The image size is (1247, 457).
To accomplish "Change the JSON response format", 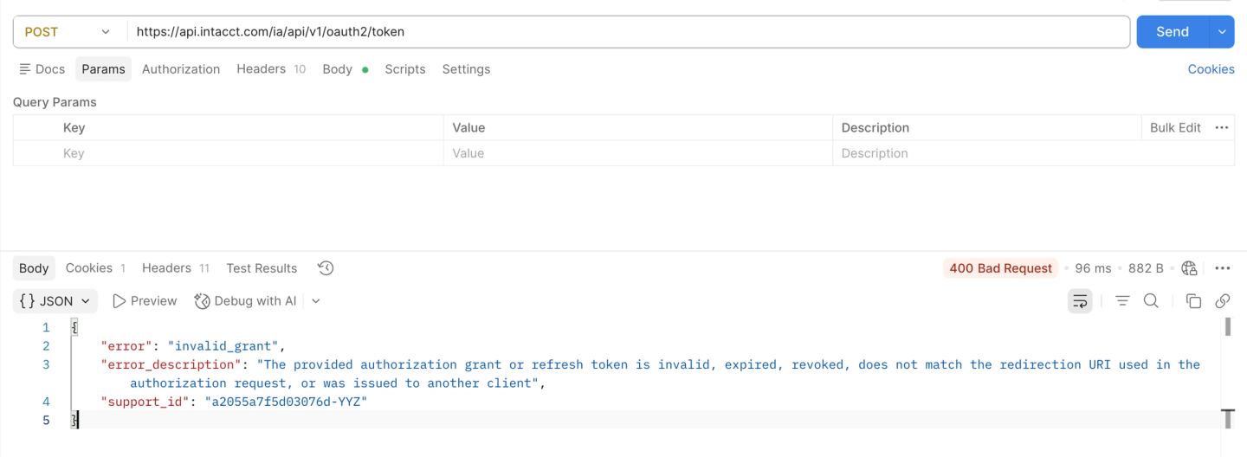I will (55, 301).
